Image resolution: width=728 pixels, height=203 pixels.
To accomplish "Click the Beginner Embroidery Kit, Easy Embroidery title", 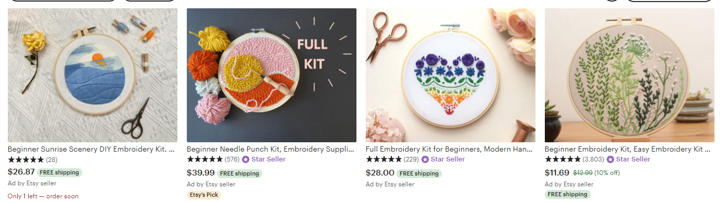I will click(628, 149).
